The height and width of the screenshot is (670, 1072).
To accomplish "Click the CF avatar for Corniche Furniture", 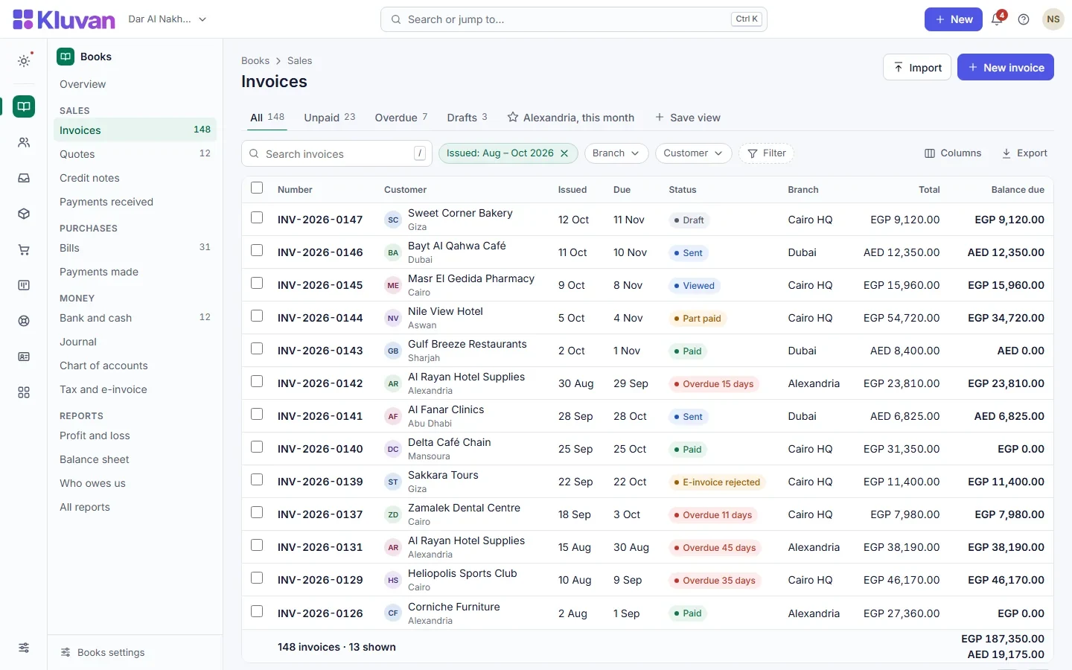I will [393, 613].
